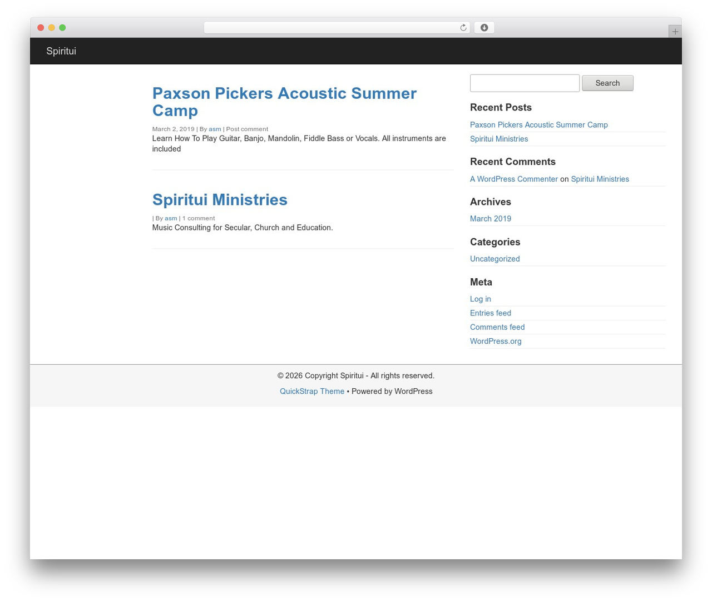Open the 1 comment link
712x602 pixels.
tap(199, 218)
